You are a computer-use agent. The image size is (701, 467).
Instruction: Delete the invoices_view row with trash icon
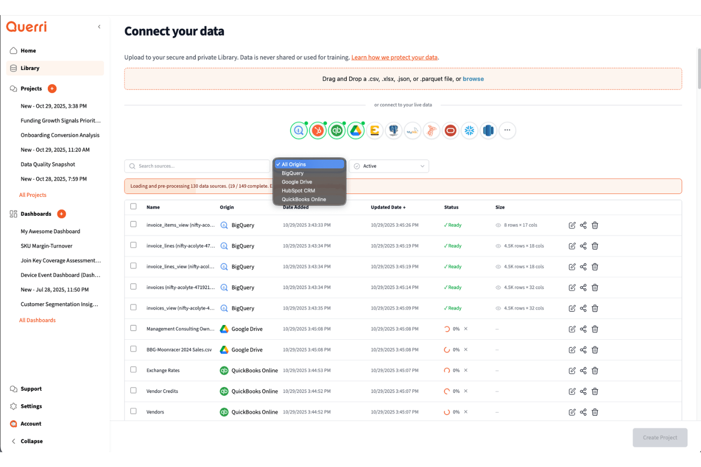coord(595,308)
